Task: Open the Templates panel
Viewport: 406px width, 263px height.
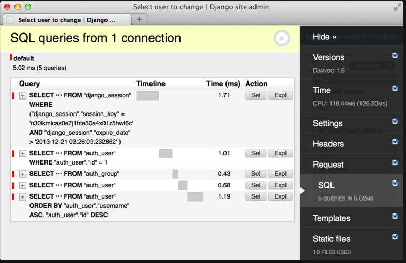Action: tap(332, 218)
